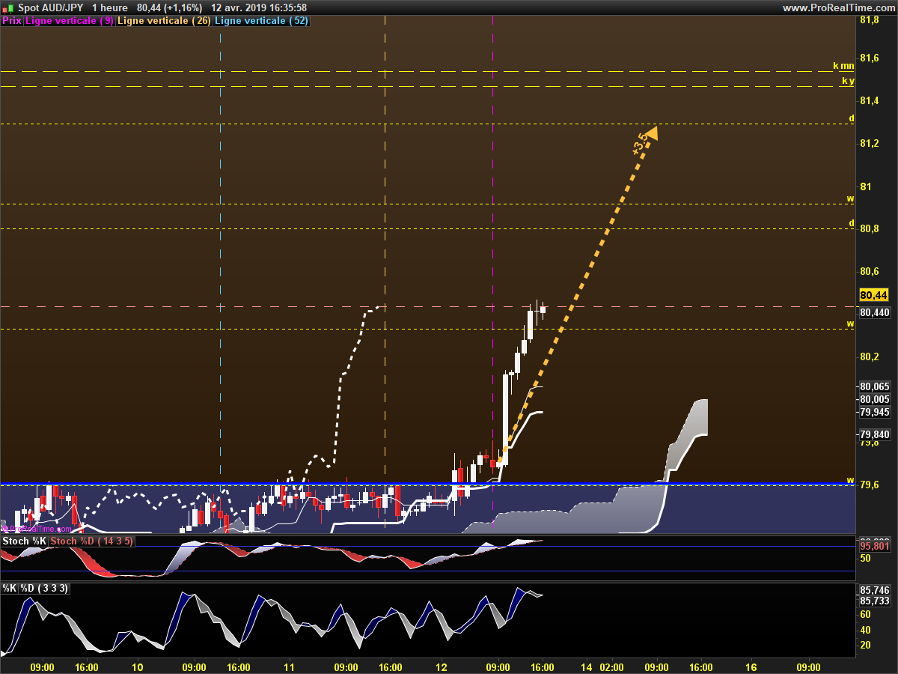Image resolution: width=898 pixels, height=674 pixels.
Task: Select the 'Prix' indicator label
Action: tap(12, 21)
